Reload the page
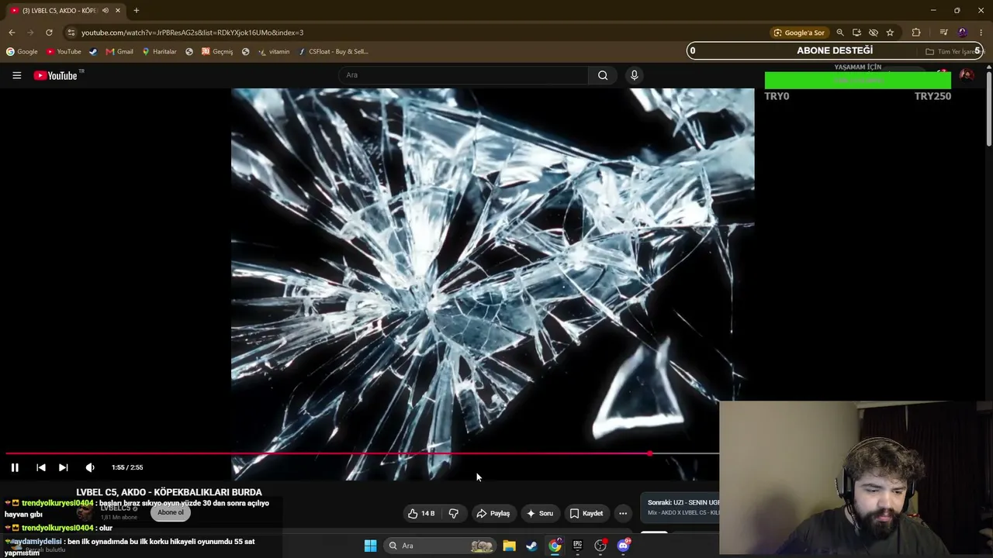The width and height of the screenshot is (993, 558). (49, 33)
